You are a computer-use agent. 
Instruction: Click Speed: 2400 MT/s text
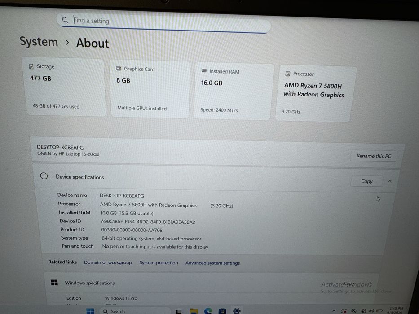tap(219, 110)
